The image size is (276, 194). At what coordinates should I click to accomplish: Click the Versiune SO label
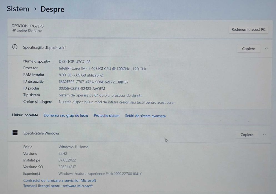tap(33, 167)
